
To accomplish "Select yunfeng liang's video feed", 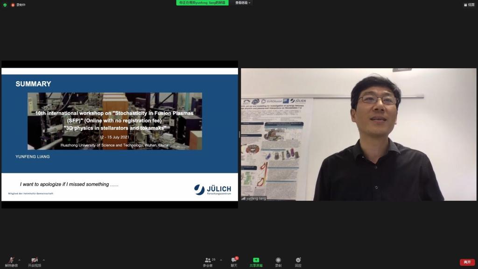I will (358, 134).
